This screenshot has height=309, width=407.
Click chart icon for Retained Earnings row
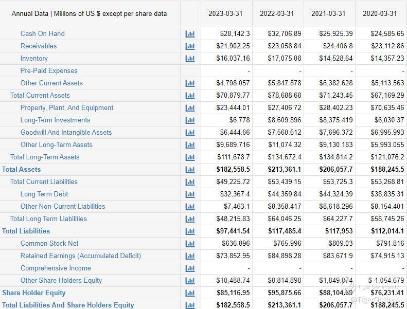click(x=190, y=256)
